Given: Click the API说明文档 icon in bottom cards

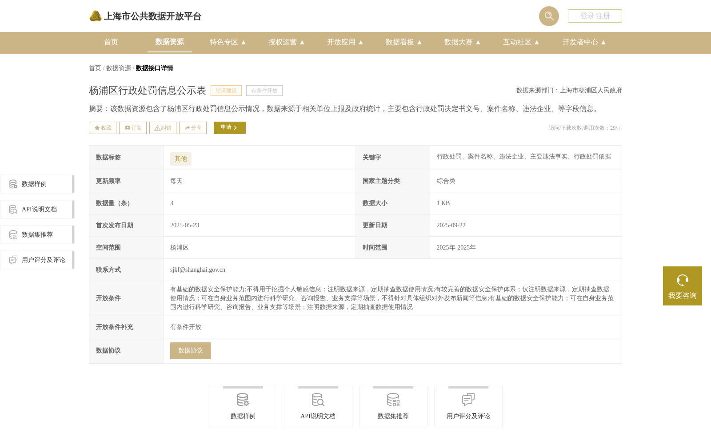Looking at the screenshot, I should pos(318,400).
